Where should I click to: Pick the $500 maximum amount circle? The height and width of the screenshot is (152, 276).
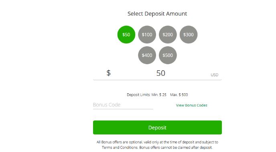click(x=168, y=55)
